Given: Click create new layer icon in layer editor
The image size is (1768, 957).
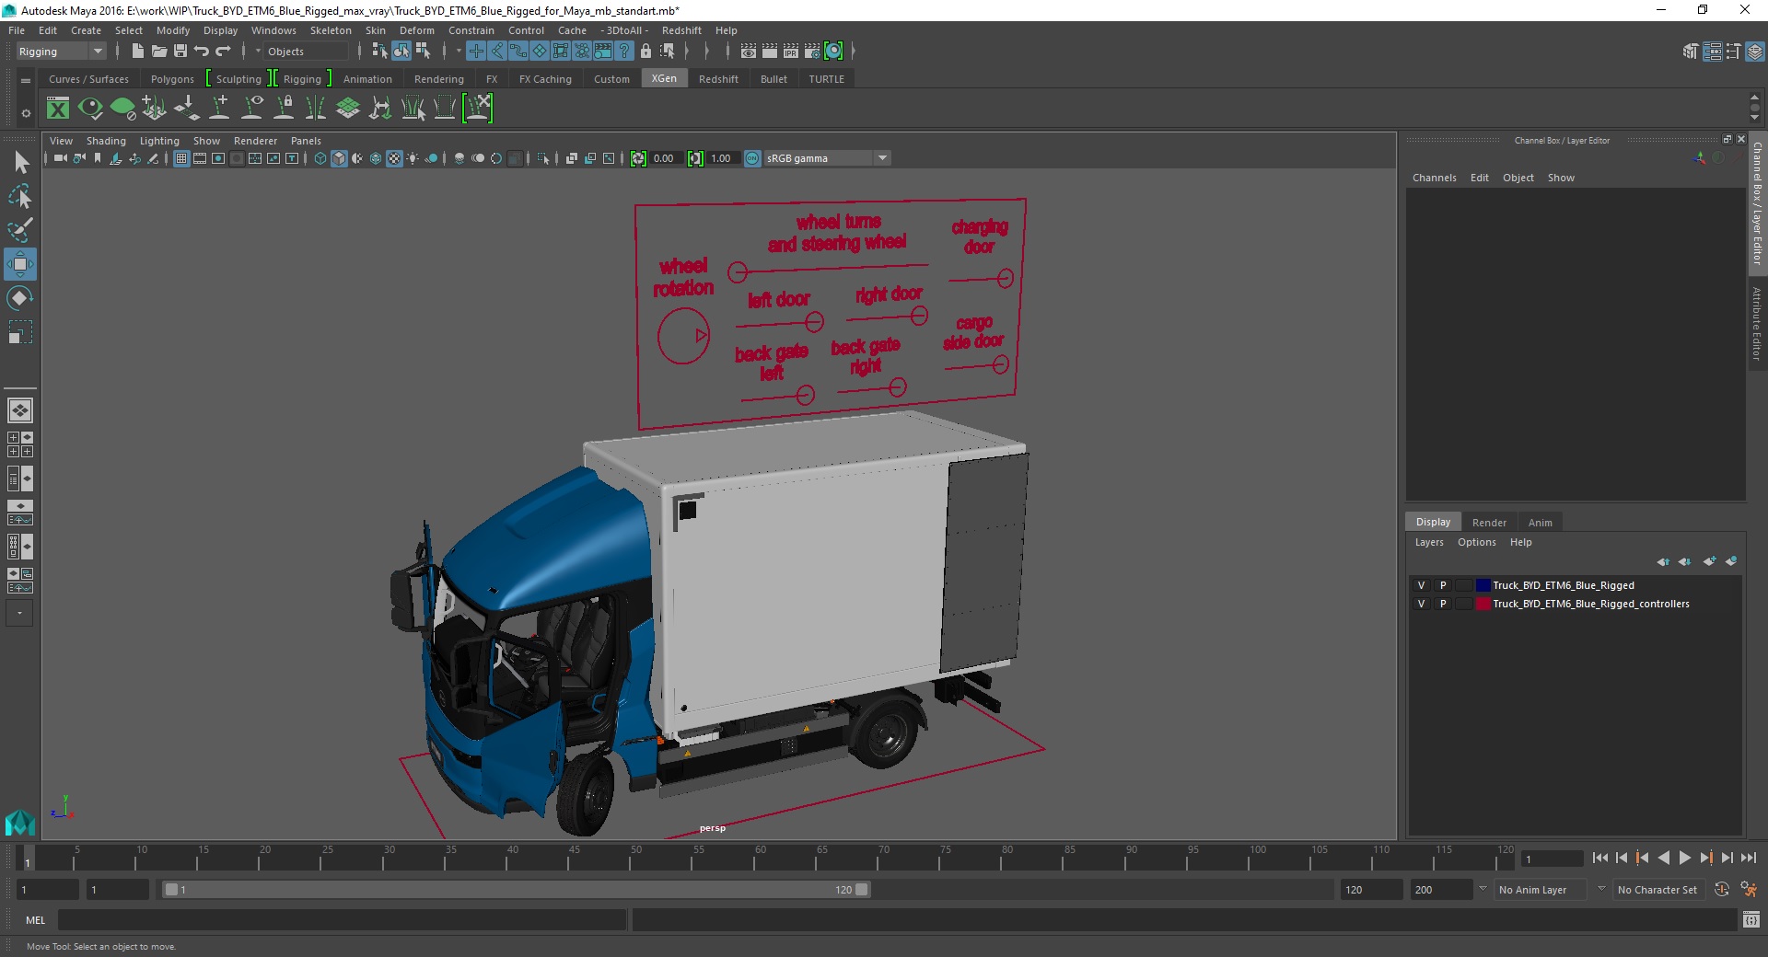Looking at the screenshot, I should click(1709, 561).
